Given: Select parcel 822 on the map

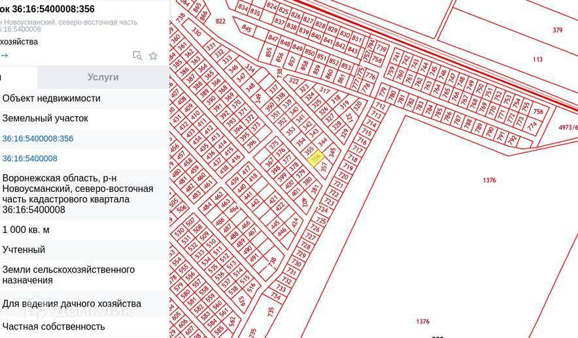Looking at the screenshot, I should pos(220,22).
